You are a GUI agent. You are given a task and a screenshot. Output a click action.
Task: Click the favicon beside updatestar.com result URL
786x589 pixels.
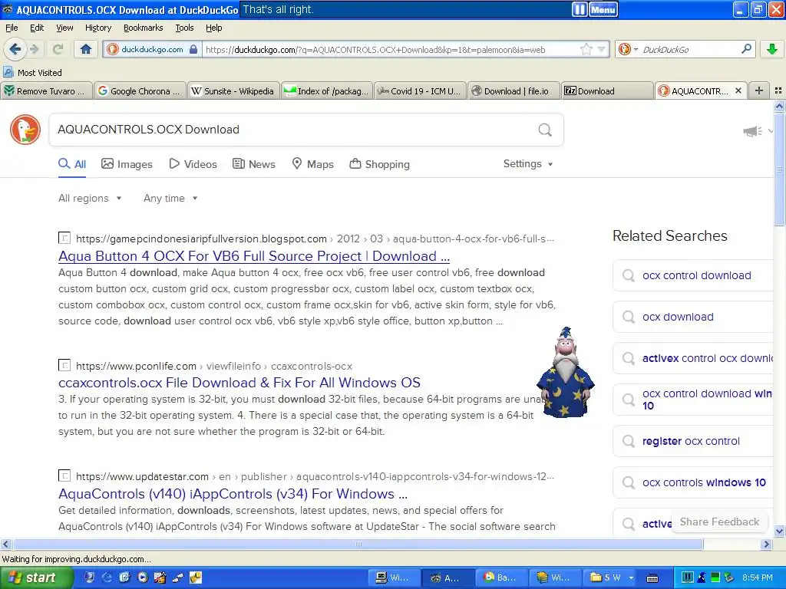click(x=64, y=475)
